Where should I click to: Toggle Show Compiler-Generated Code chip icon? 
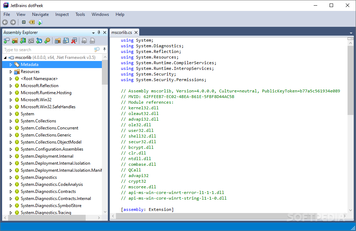tap(24, 22)
